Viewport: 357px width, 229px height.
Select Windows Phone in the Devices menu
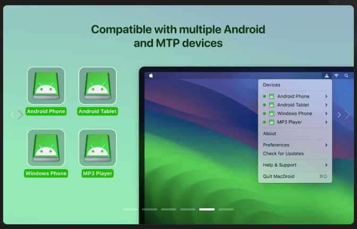coord(295,113)
